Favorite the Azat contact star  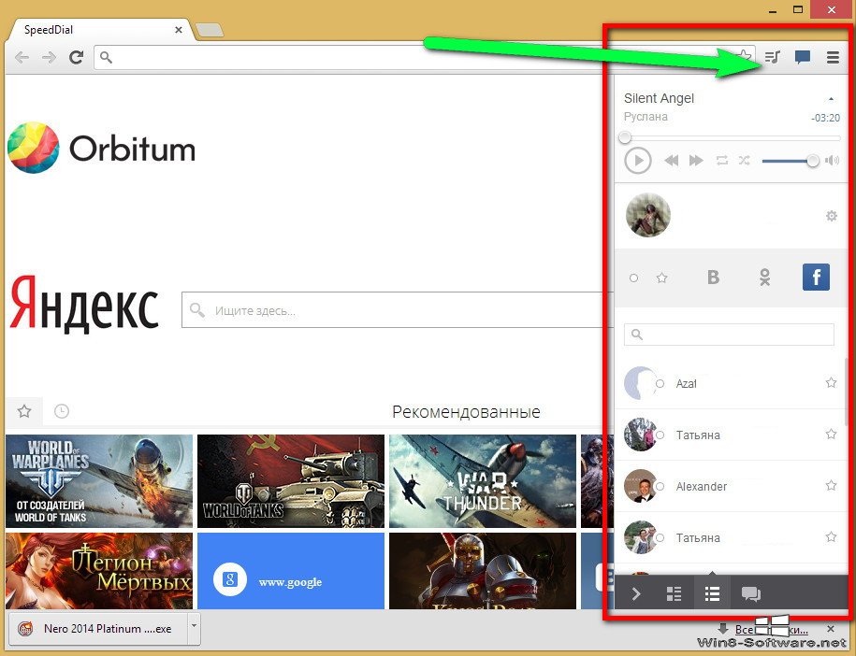(831, 383)
